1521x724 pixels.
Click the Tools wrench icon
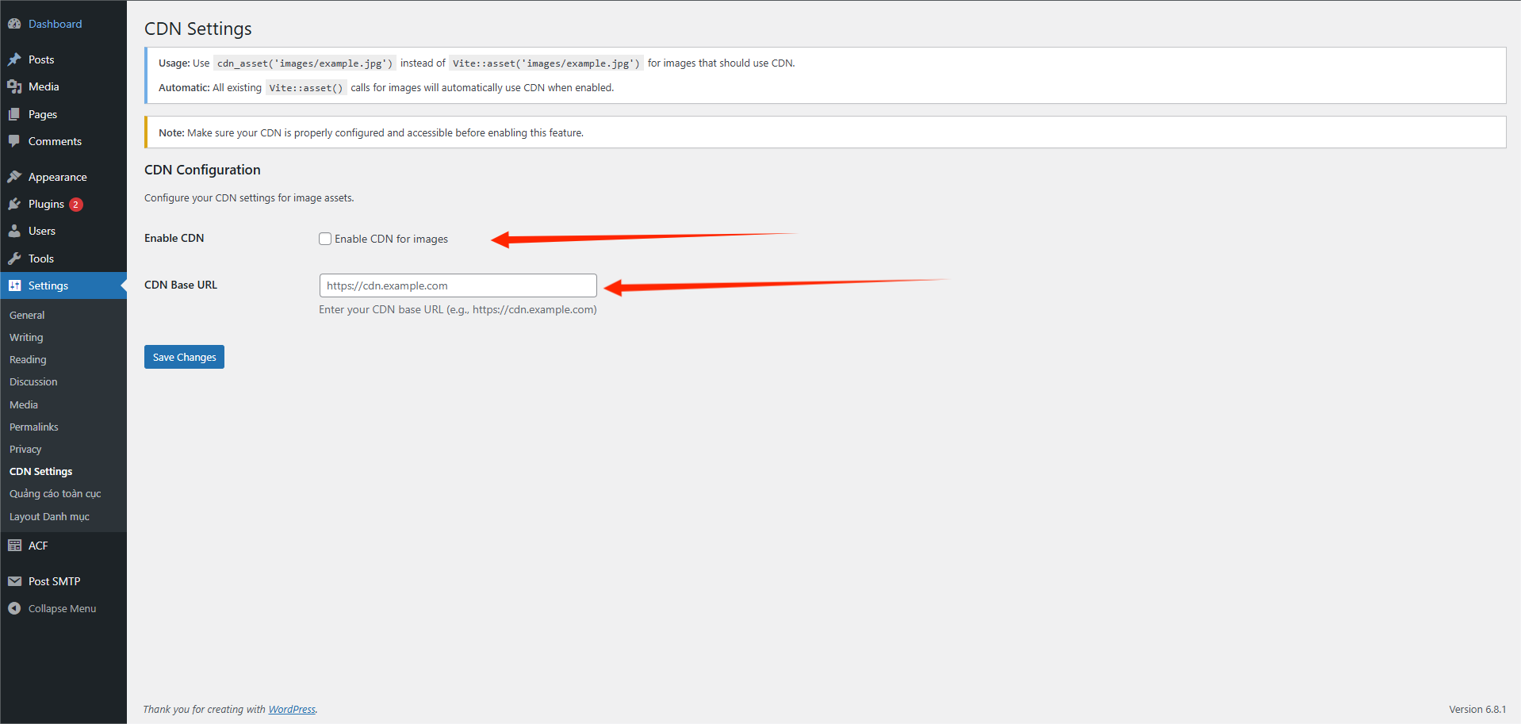point(14,259)
